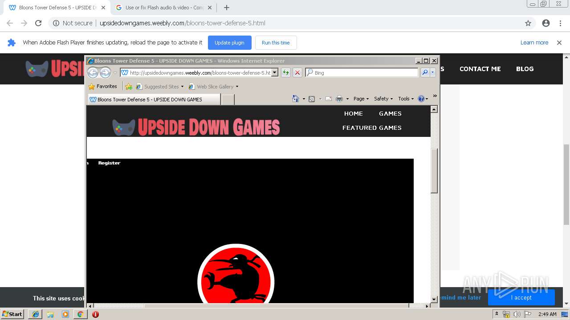This screenshot has width=570, height=320.
Task: Click the media player taskbar icon
Action: click(x=65, y=314)
